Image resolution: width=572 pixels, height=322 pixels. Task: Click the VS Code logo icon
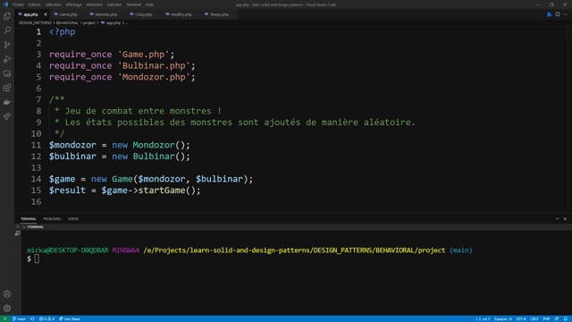(x=5, y=4)
